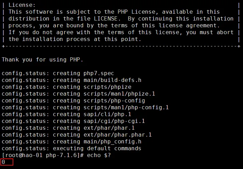243x169 pixels.
Task: Click the "License:" heading text
Action: coord(22,5)
